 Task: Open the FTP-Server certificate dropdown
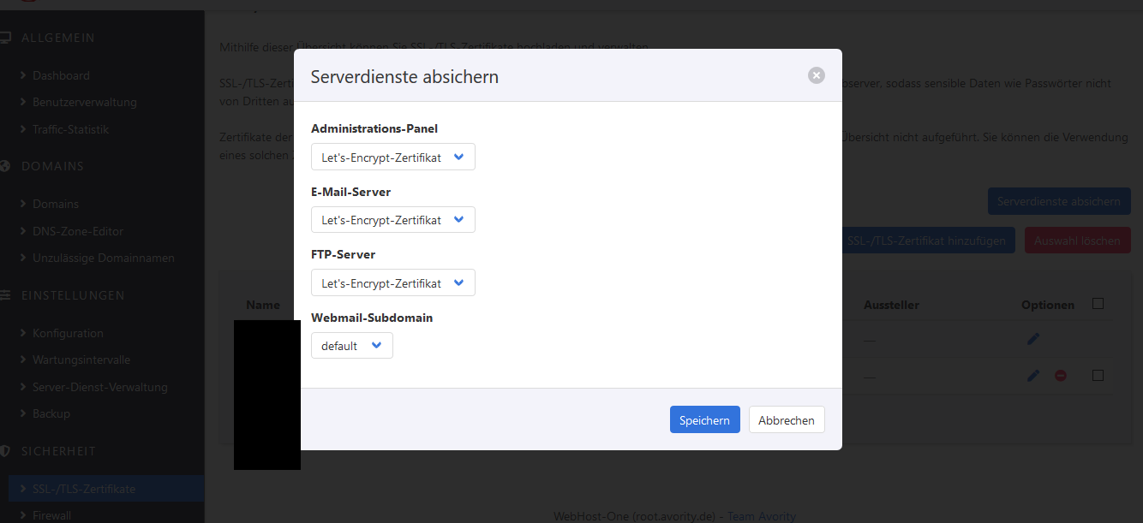click(392, 283)
